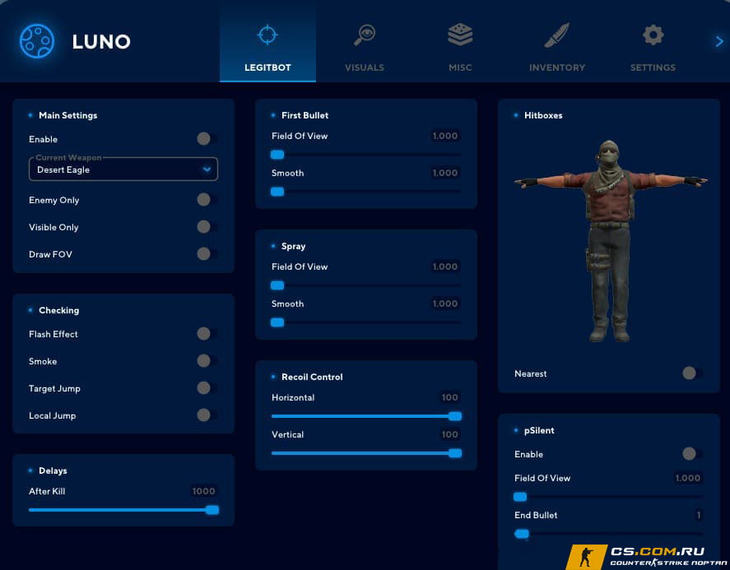Viewport: 730px width, 570px height.
Task: Click the After Kill delay slider
Action: pos(123,510)
